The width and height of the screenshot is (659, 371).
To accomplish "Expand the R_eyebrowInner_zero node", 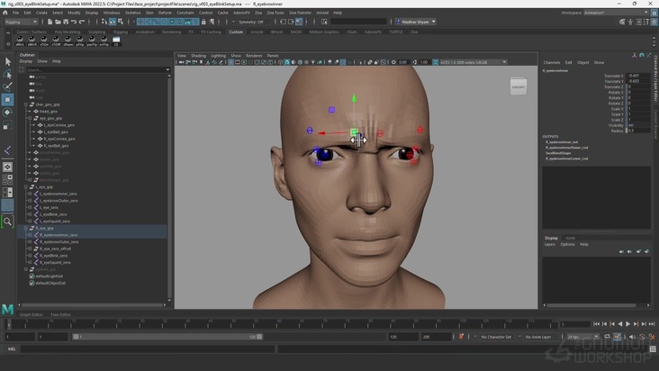I will point(30,235).
